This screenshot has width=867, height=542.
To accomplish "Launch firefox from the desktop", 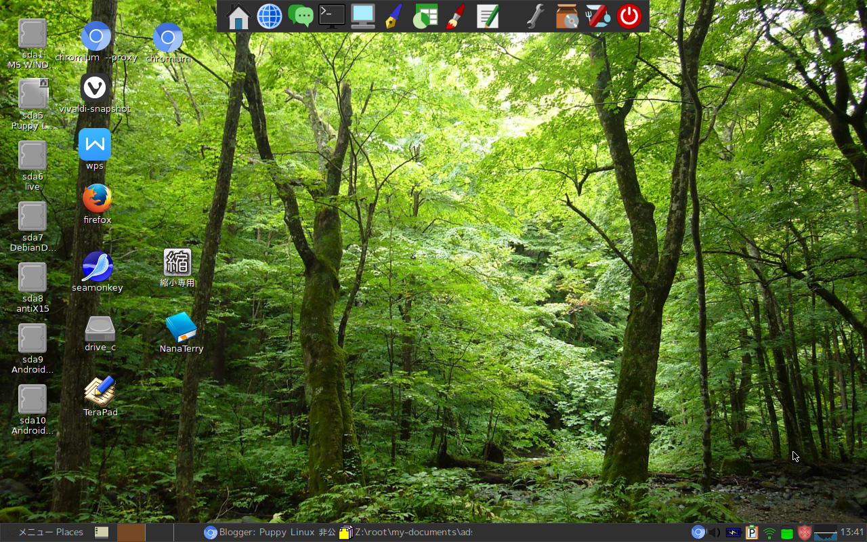I will (97, 199).
